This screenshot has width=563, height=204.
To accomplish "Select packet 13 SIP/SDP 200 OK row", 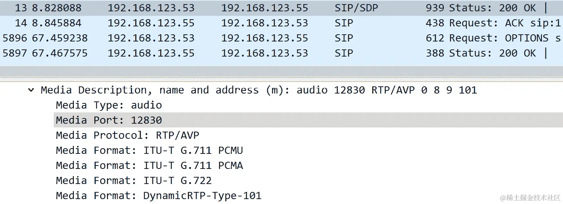I will coord(281,8).
